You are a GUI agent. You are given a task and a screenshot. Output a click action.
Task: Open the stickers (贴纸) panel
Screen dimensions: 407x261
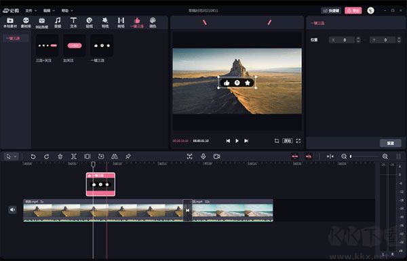[x=90, y=22]
